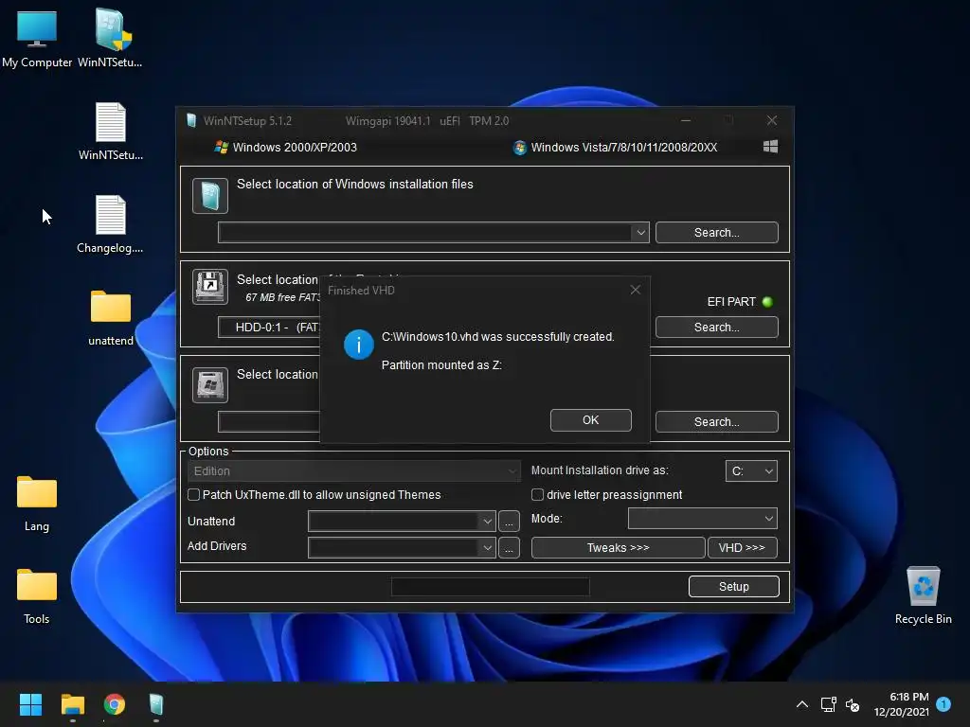Open the Edition dropdown

[353, 471]
